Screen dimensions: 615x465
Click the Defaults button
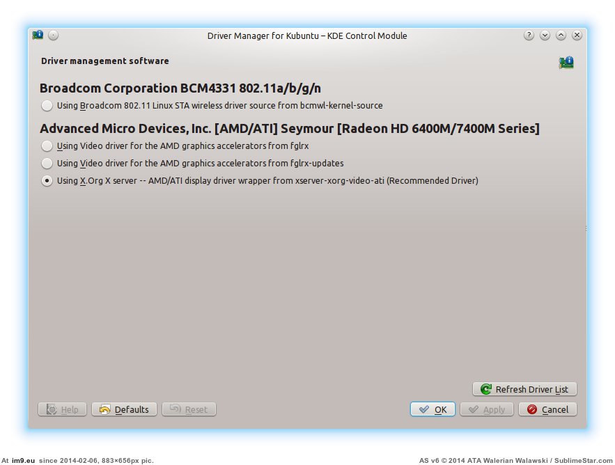click(x=125, y=409)
